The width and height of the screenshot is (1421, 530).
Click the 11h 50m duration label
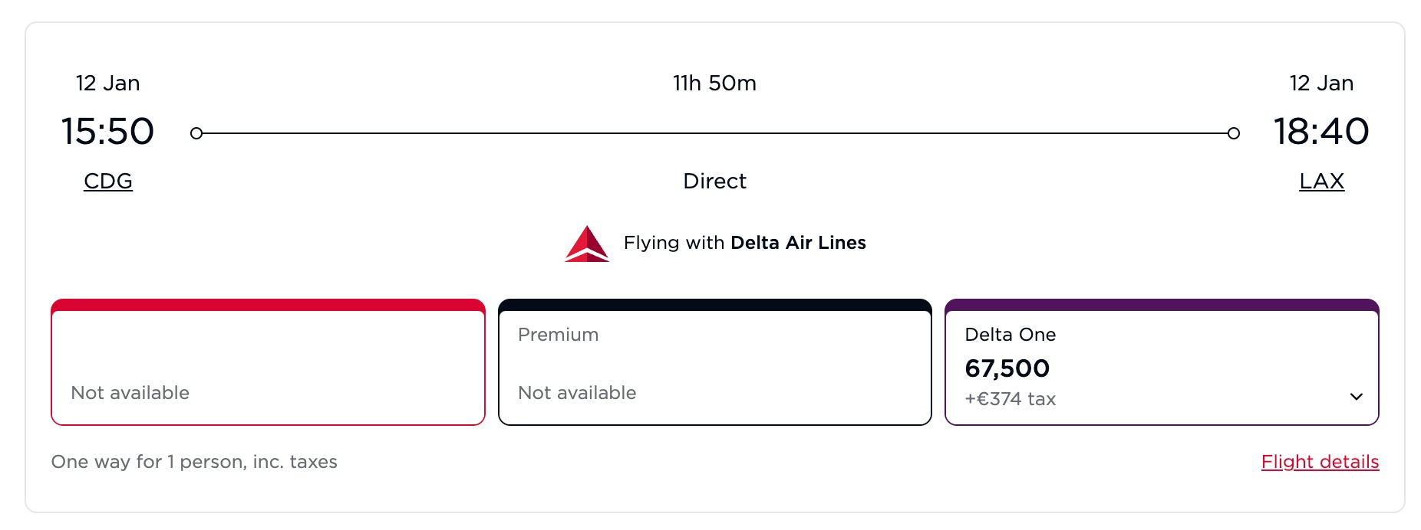coord(714,83)
